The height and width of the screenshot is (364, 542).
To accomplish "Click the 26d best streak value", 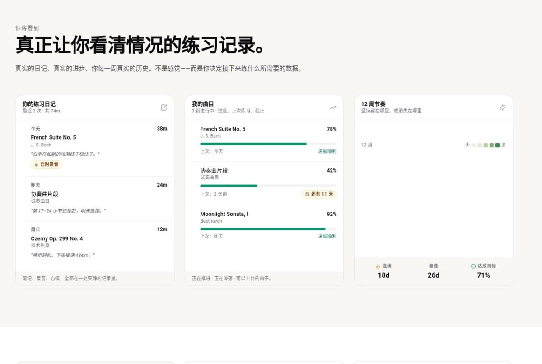I will 434,275.
